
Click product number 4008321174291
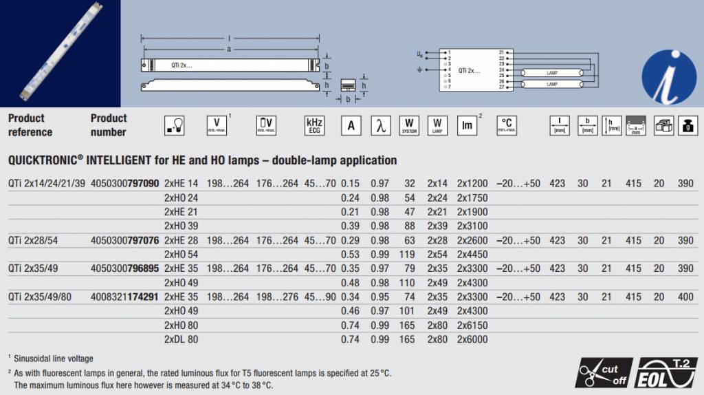click(124, 297)
